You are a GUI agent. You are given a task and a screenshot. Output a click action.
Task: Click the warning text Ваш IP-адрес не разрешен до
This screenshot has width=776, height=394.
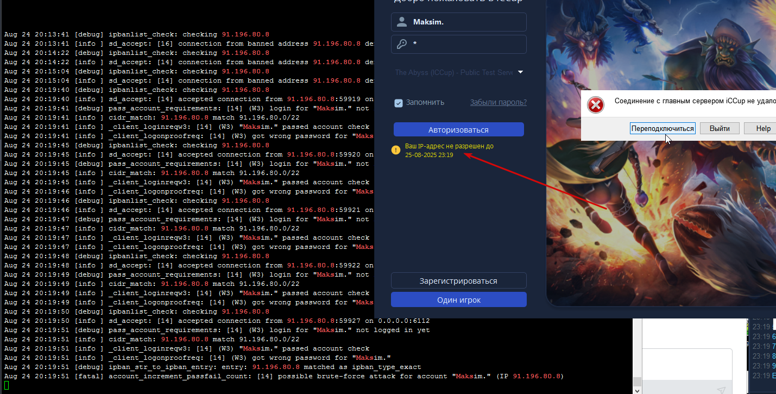pos(449,146)
